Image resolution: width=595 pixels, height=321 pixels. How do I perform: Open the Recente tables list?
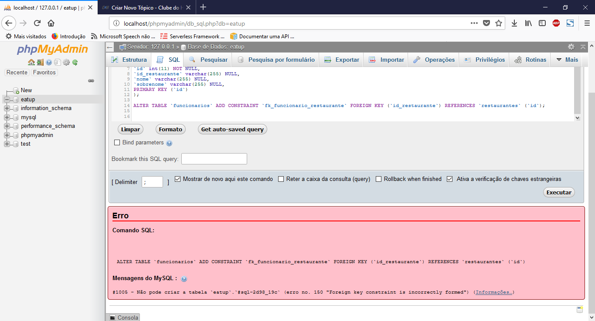pos(17,73)
